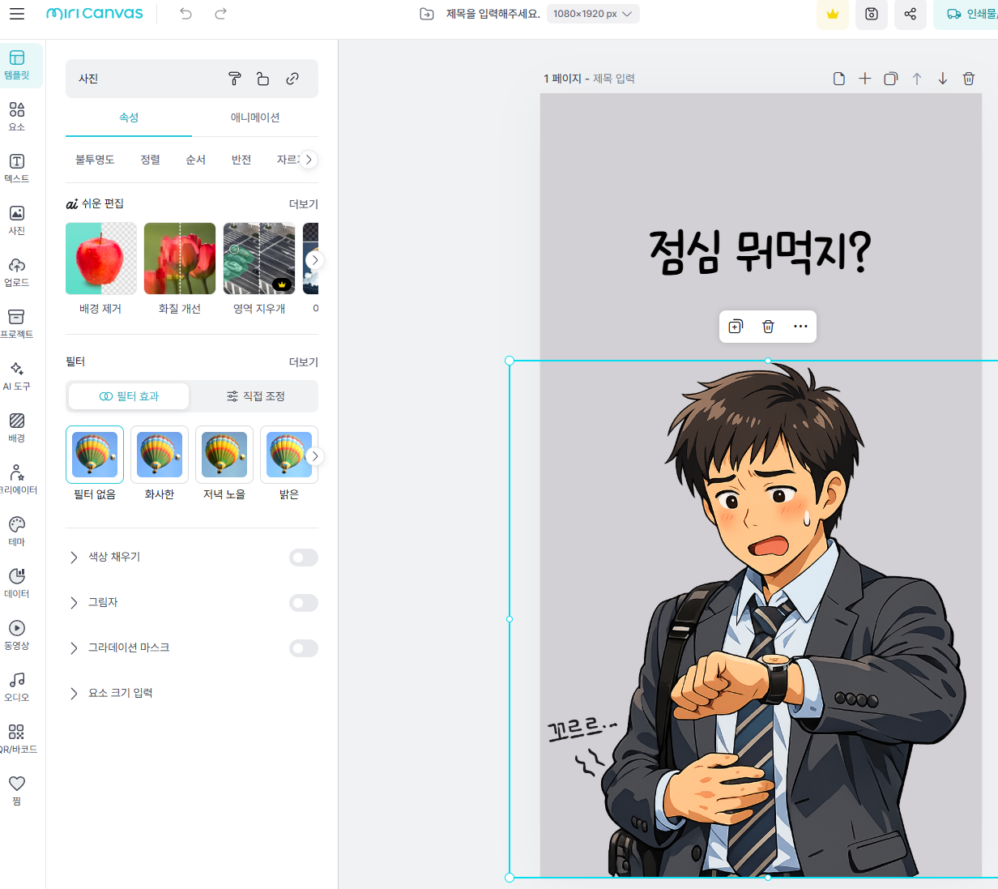Open the 사진 photo sidebar panel
998x889 pixels.
coord(17,220)
